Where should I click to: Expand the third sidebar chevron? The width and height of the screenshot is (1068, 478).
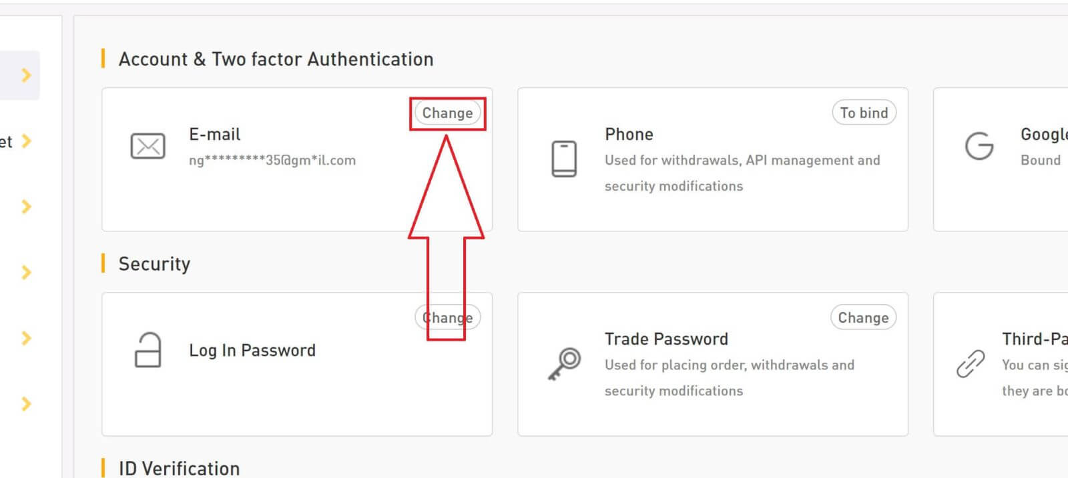pos(26,206)
